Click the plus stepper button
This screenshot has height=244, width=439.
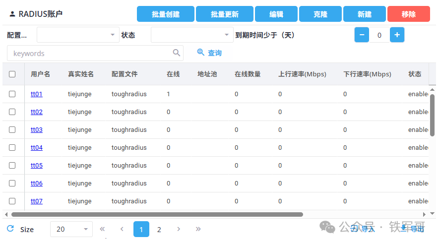(397, 35)
